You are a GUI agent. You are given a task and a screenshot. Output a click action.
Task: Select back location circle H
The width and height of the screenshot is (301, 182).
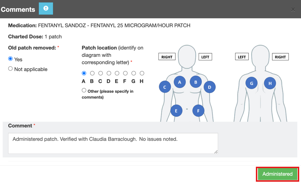pyautogui.click(x=270, y=84)
